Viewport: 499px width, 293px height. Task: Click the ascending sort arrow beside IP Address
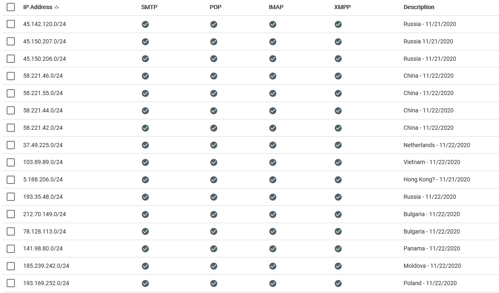[57, 7]
